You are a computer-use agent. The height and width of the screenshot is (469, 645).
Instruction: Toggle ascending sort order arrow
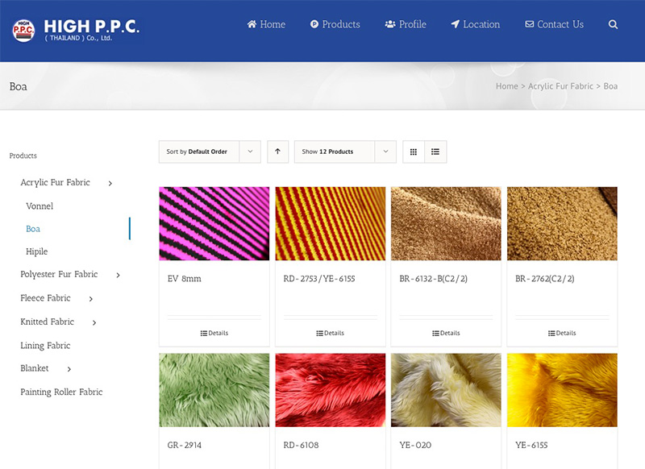[x=277, y=151]
